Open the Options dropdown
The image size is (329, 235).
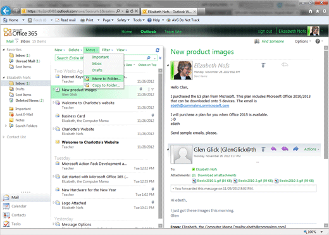pyautogui.click(x=302, y=41)
